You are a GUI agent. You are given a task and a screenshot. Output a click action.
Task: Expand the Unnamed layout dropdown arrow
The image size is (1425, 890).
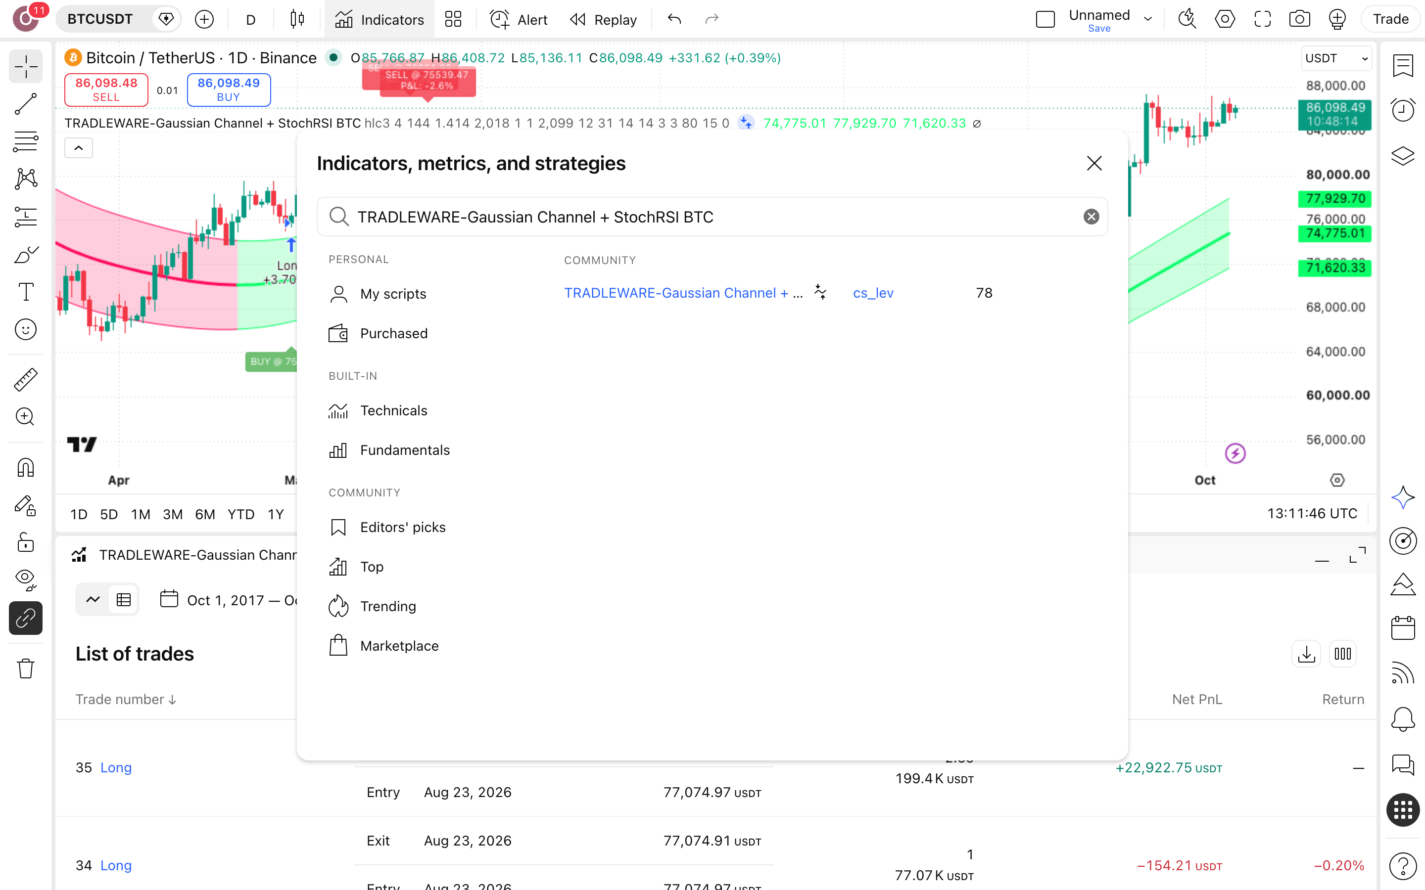point(1147,19)
